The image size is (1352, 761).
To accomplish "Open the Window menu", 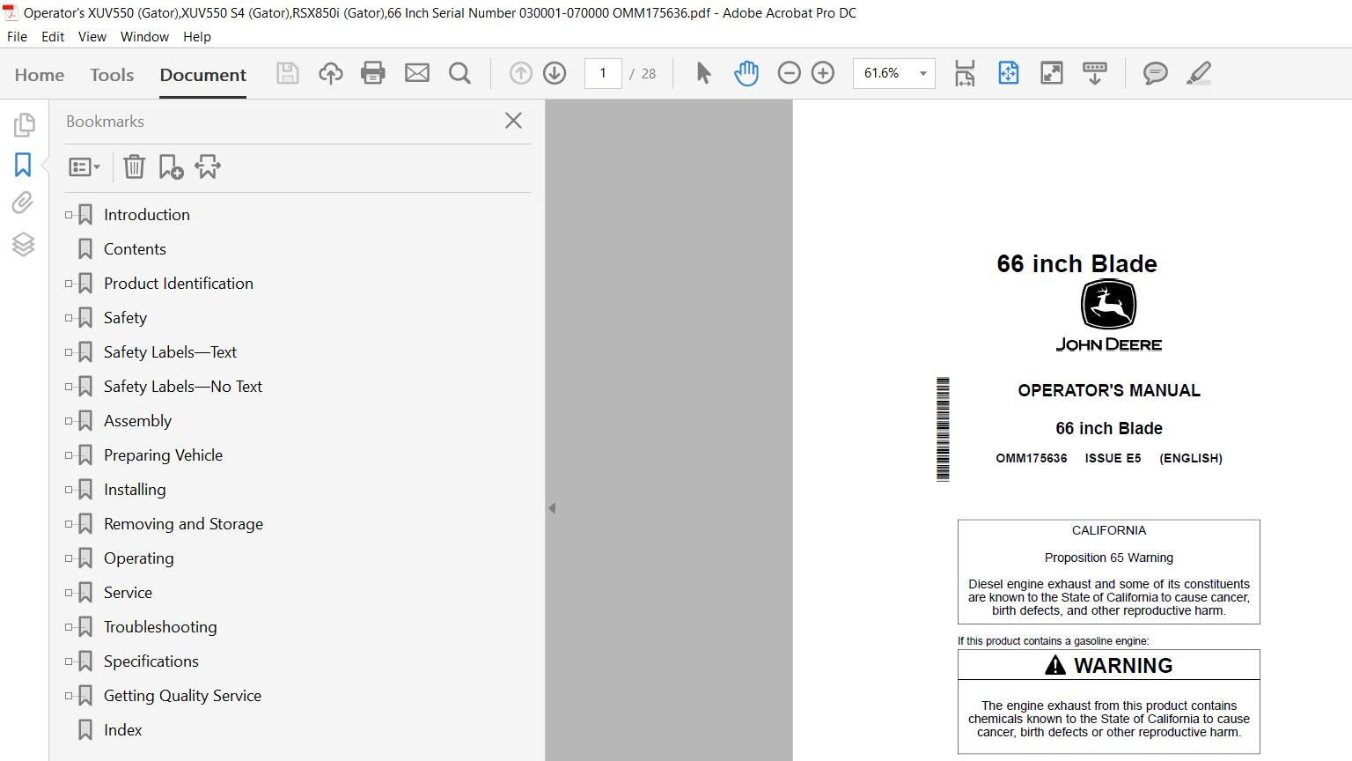I will pyautogui.click(x=144, y=37).
